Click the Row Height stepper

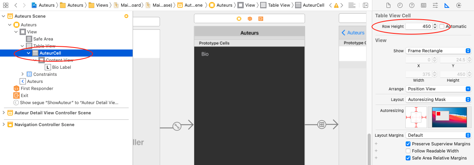coord(435,26)
